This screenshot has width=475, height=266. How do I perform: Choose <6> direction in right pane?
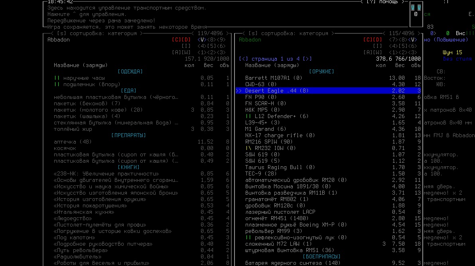coord(413,46)
